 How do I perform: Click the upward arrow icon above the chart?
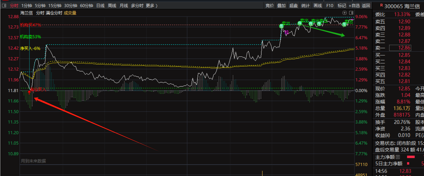(x=344, y=13)
